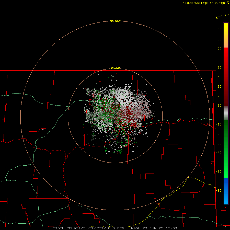Click the 50 value on velocity scale
The height and width of the screenshot is (230, 230).
[220, 68]
